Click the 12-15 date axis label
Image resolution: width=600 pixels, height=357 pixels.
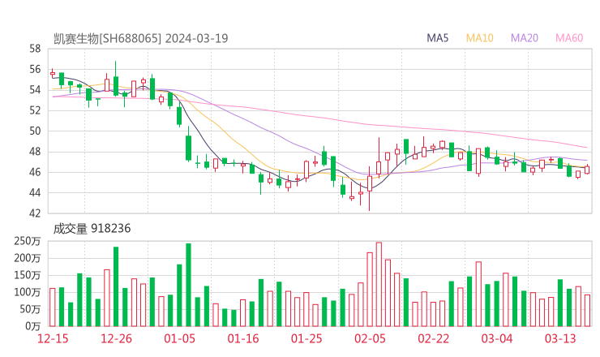point(53,338)
